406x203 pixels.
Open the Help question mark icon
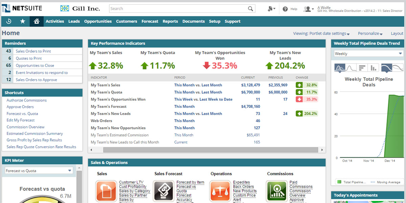coord(285,9)
